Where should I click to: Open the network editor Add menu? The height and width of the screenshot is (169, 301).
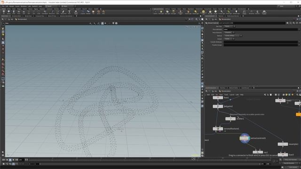(208, 95)
